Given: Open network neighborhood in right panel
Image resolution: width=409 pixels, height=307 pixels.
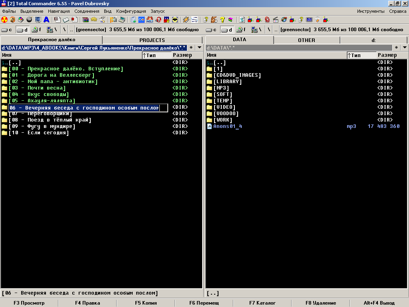Looking at the screenshot, I should 256,30.
